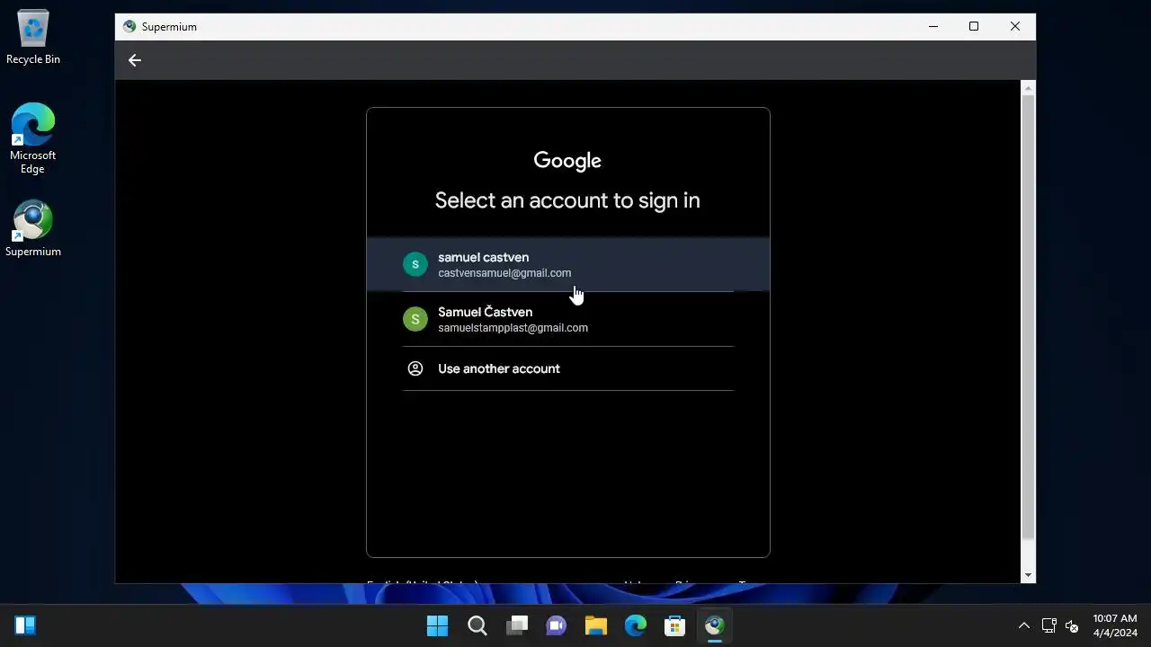
Task: Open the Recycle Bin desktop icon
Action: [33, 38]
